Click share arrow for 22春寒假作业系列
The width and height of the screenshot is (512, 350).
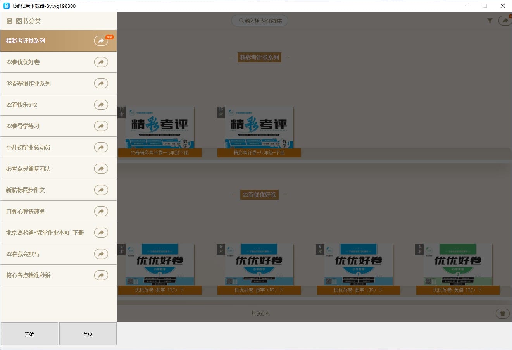[101, 83]
